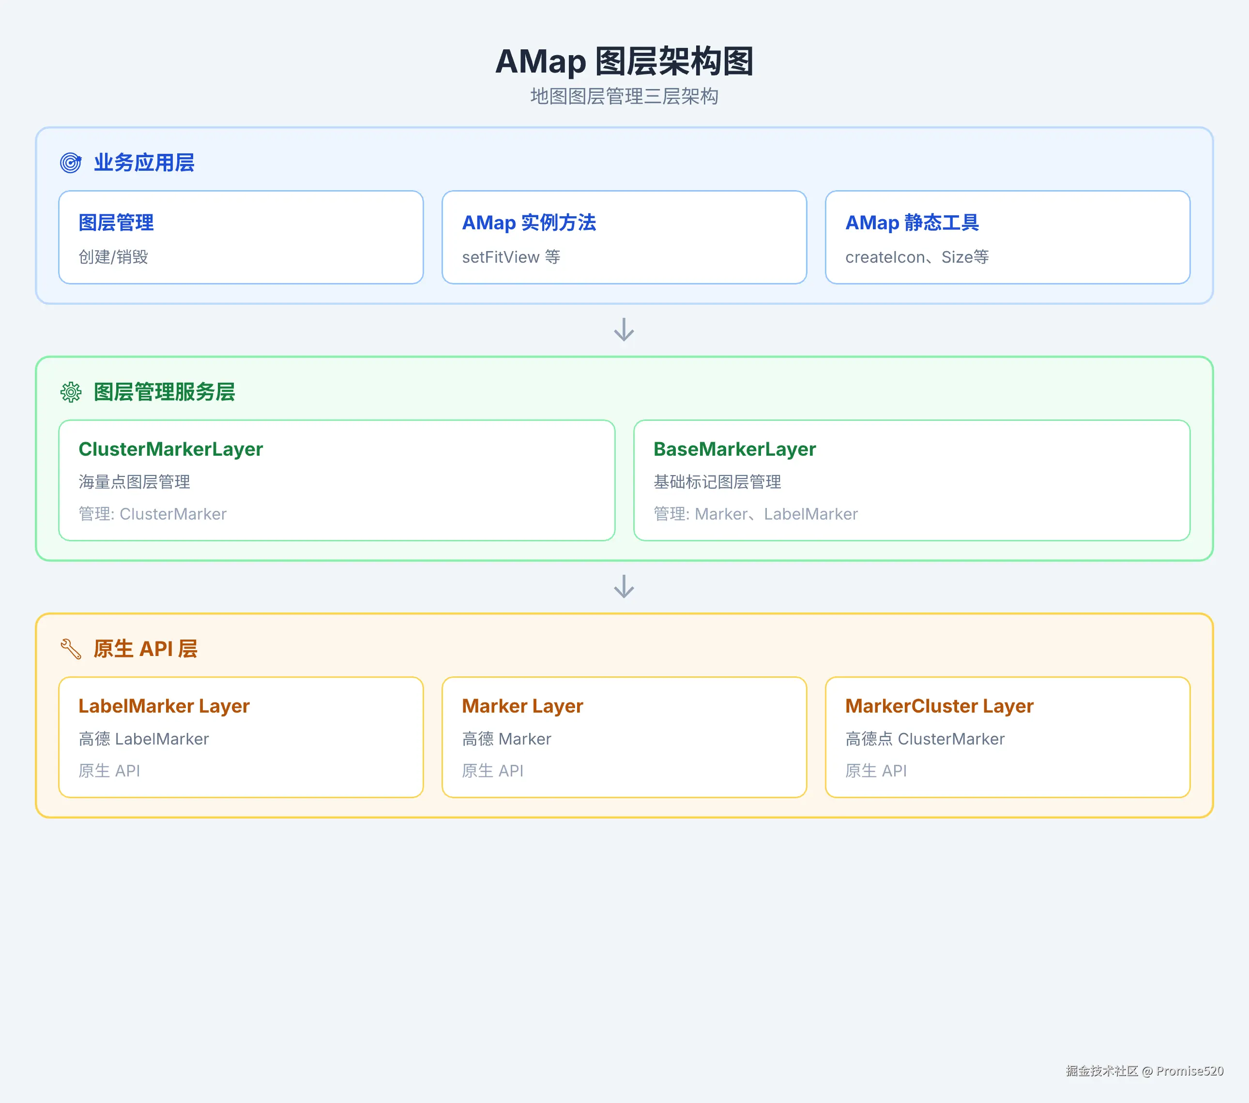
Task: Click the down arrow below 业务应用层 panel
Action: [x=624, y=330]
